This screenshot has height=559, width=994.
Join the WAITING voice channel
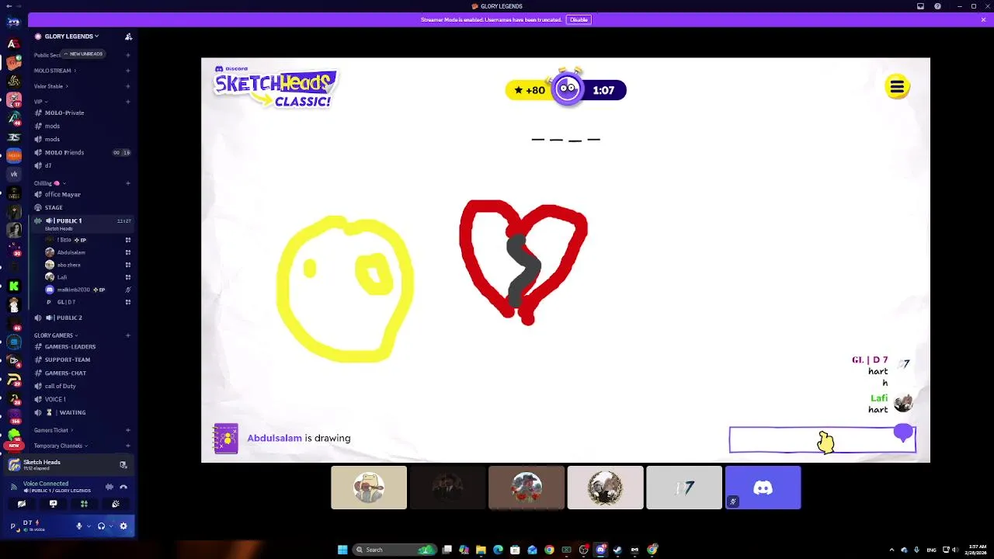(x=83, y=412)
